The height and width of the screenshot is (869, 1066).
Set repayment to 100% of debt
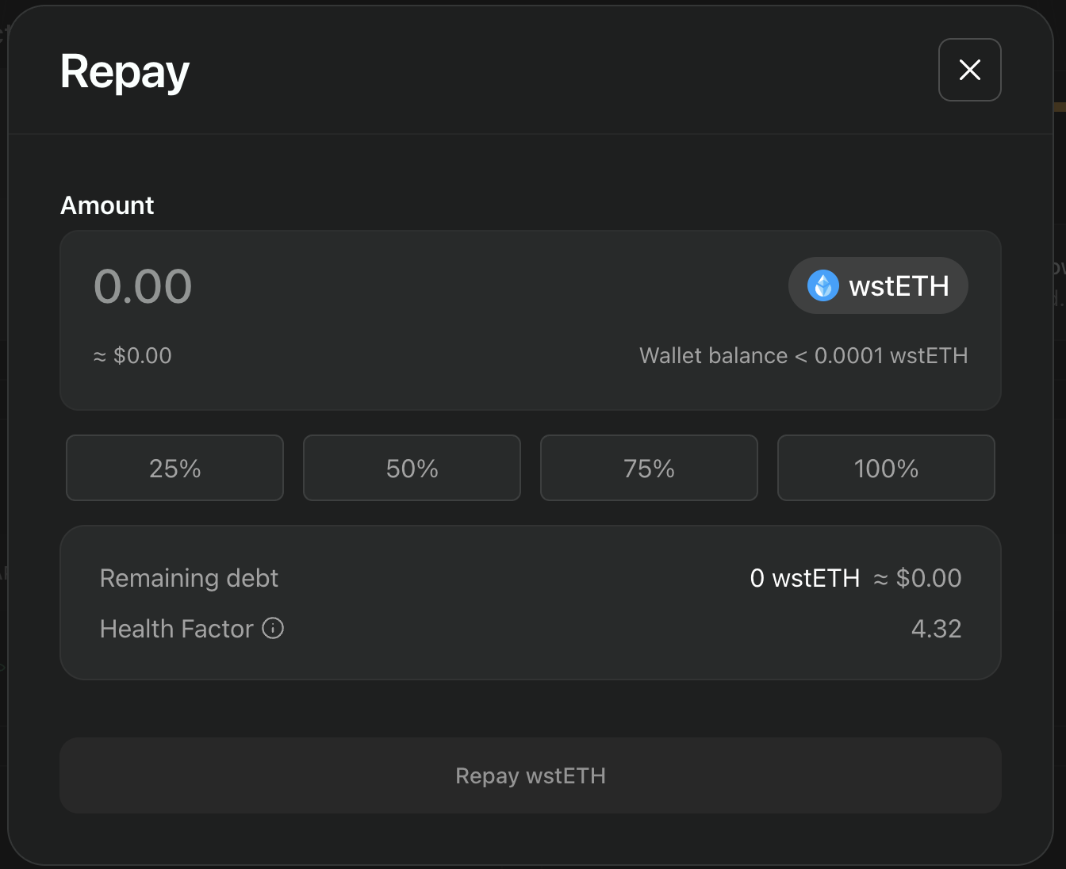(x=886, y=468)
